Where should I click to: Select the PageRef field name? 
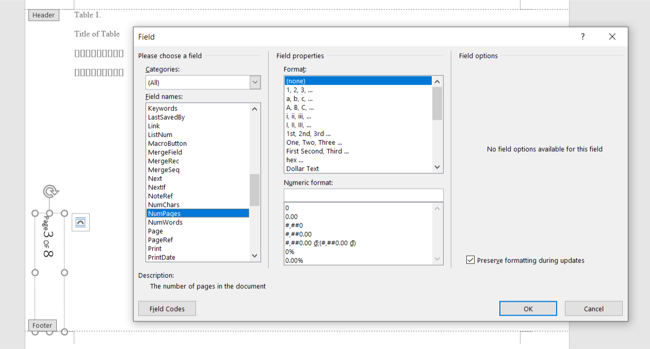[x=160, y=240]
